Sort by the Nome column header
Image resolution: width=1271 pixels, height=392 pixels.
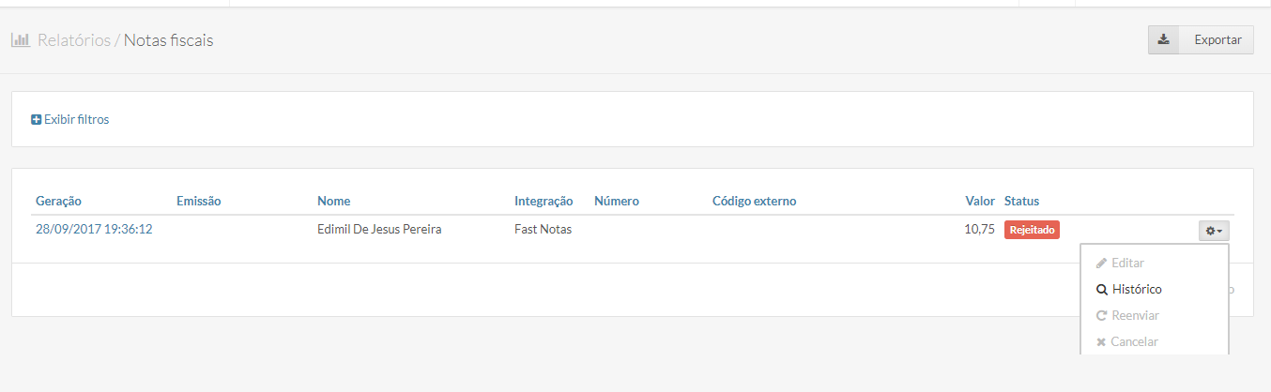coord(333,201)
